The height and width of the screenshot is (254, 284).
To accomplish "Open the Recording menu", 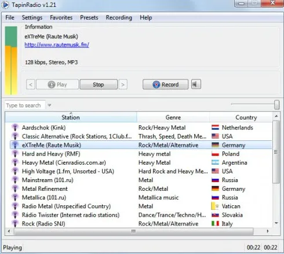I will coord(119,17).
